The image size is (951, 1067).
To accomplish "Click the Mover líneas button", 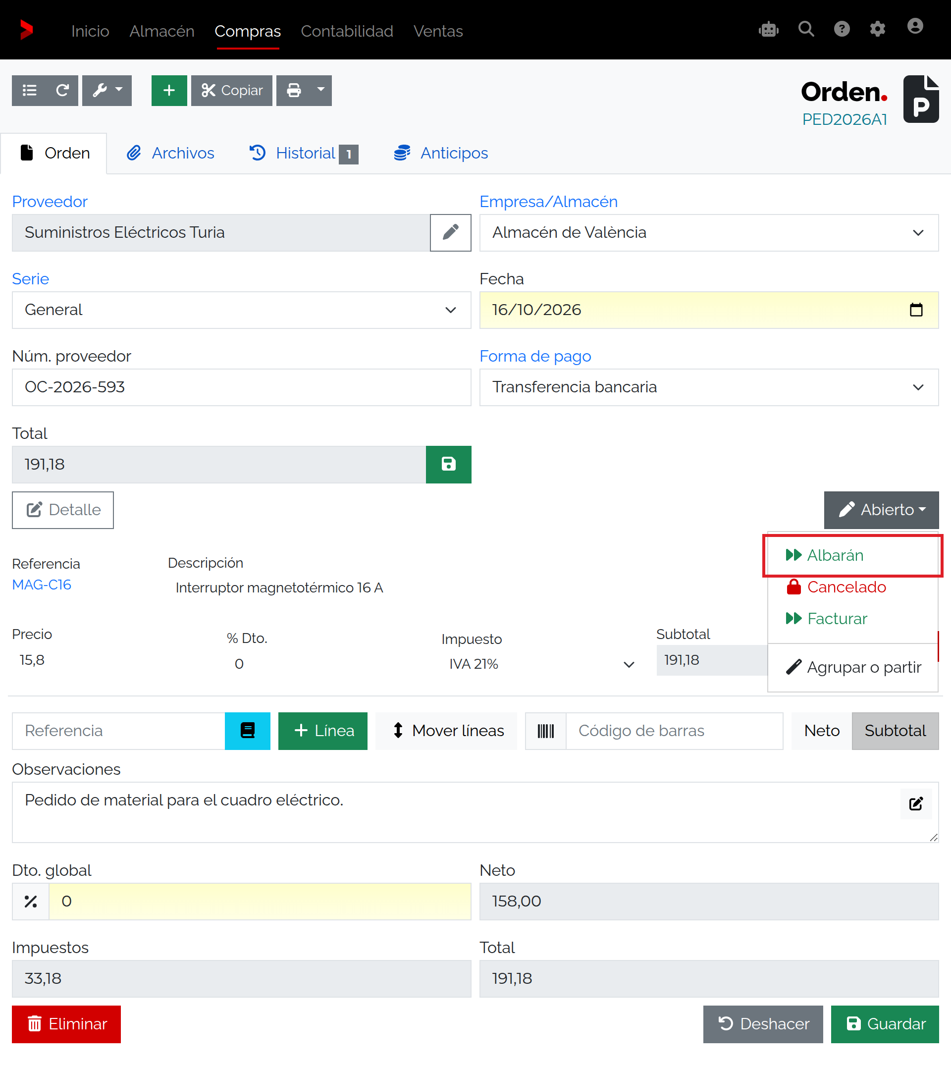I will (446, 731).
